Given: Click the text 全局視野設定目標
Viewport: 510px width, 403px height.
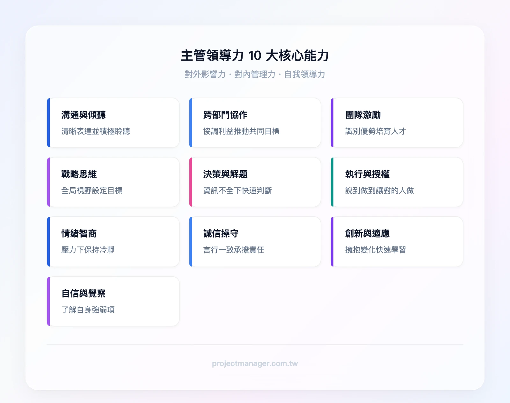Looking at the screenshot, I should tap(92, 191).
